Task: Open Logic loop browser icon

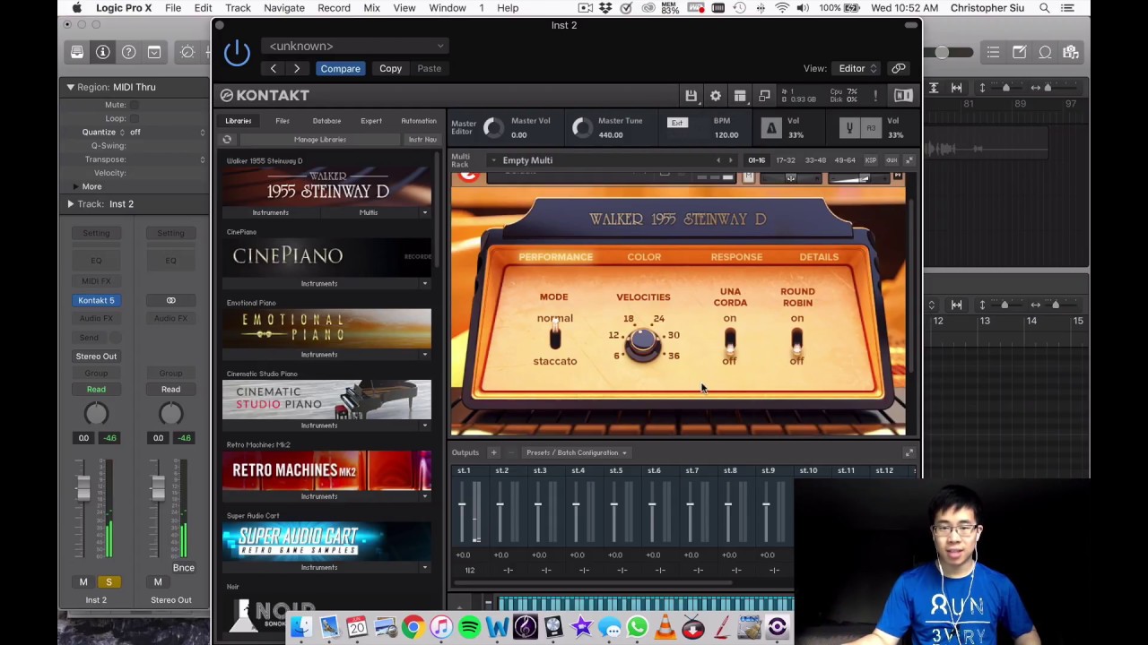Action: tap(1045, 52)
